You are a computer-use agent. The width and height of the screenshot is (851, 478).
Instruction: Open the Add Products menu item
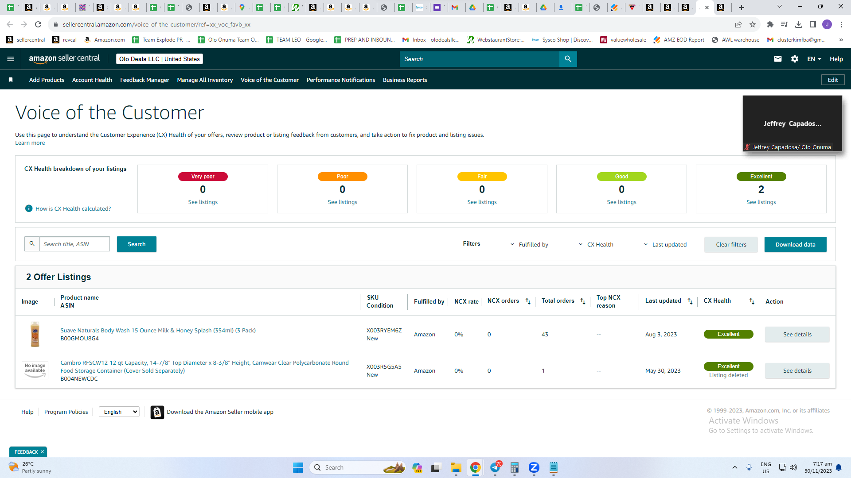point(47,80)
